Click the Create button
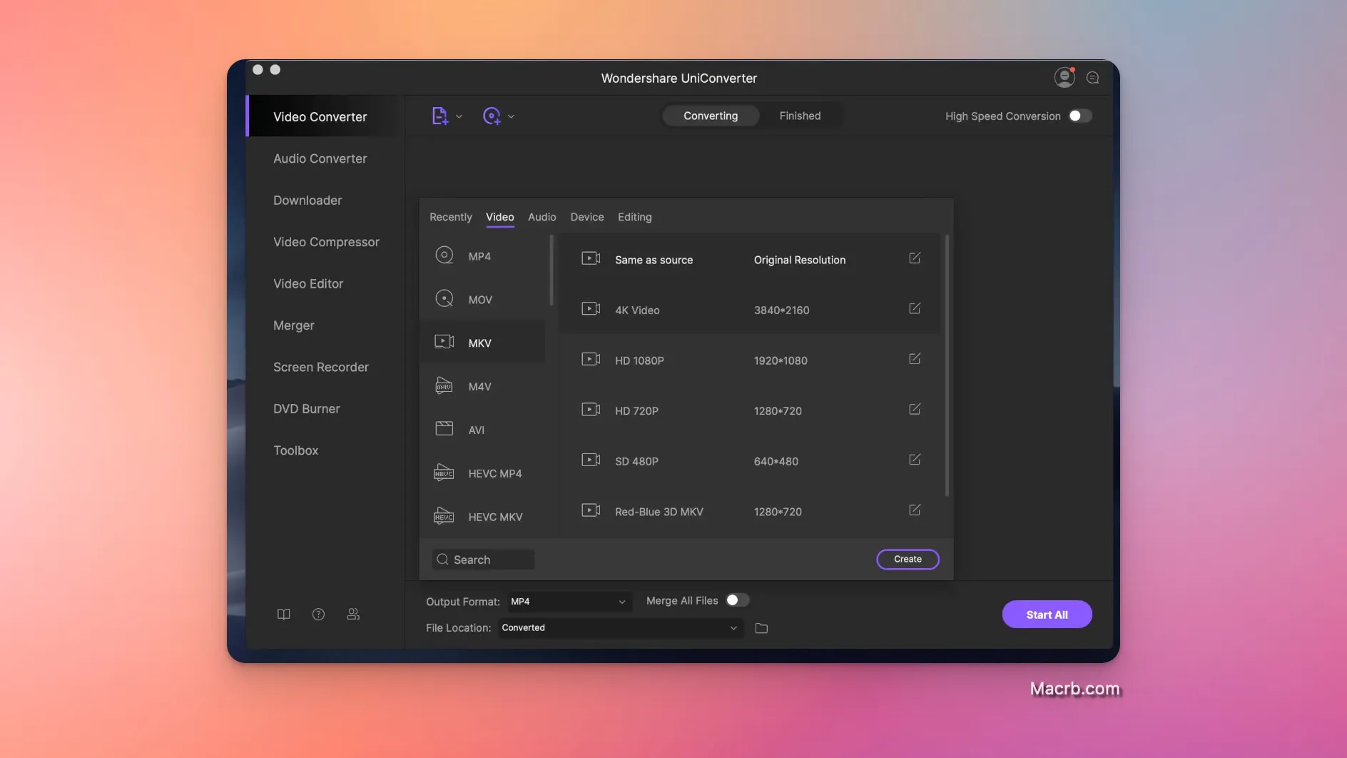 (x=908, y=559)
